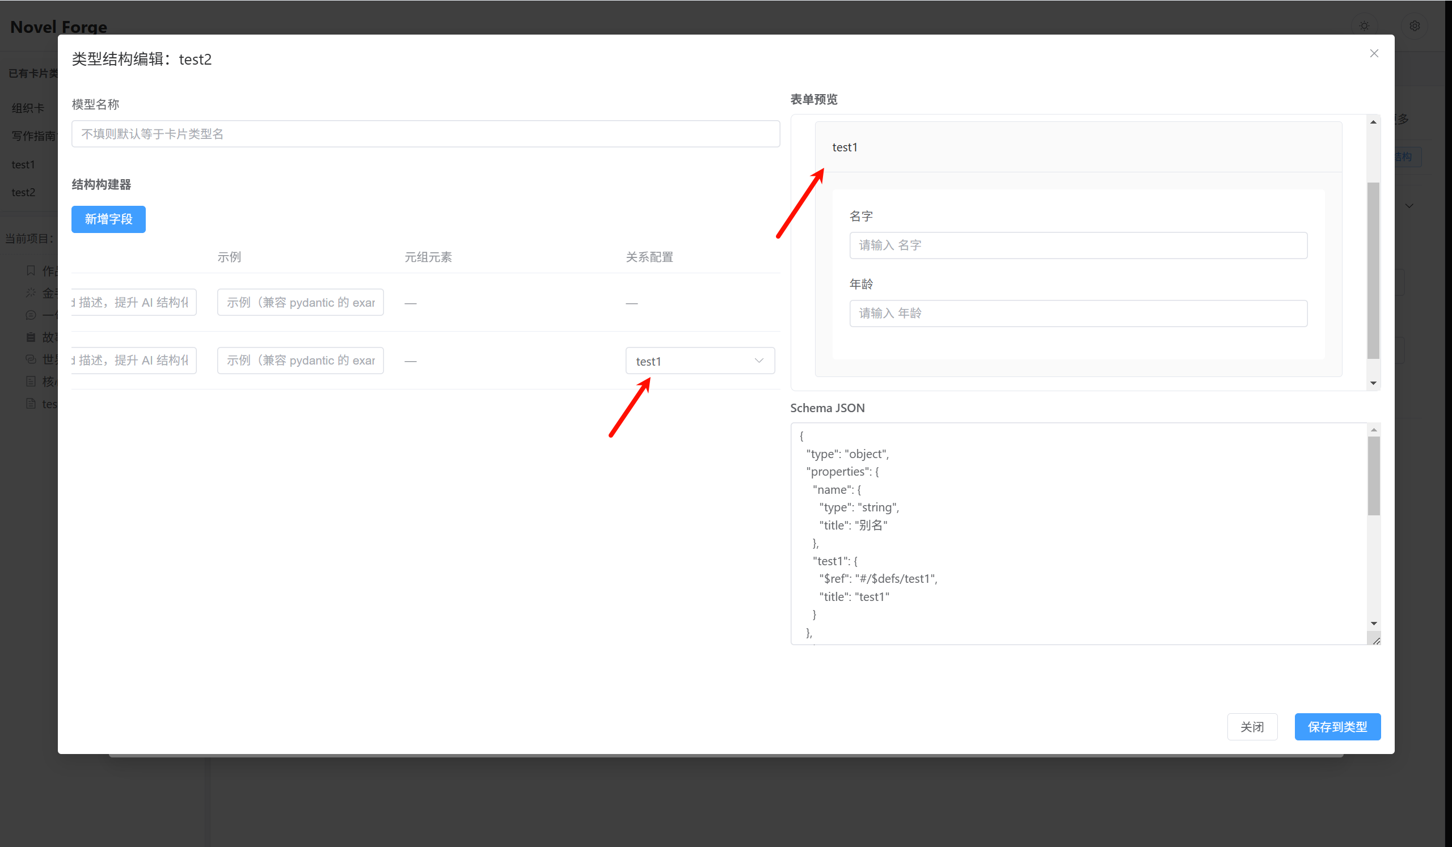The image size is (1452, 847).
Task: Focus the 名字 preview input
Action: point(1078,246)
